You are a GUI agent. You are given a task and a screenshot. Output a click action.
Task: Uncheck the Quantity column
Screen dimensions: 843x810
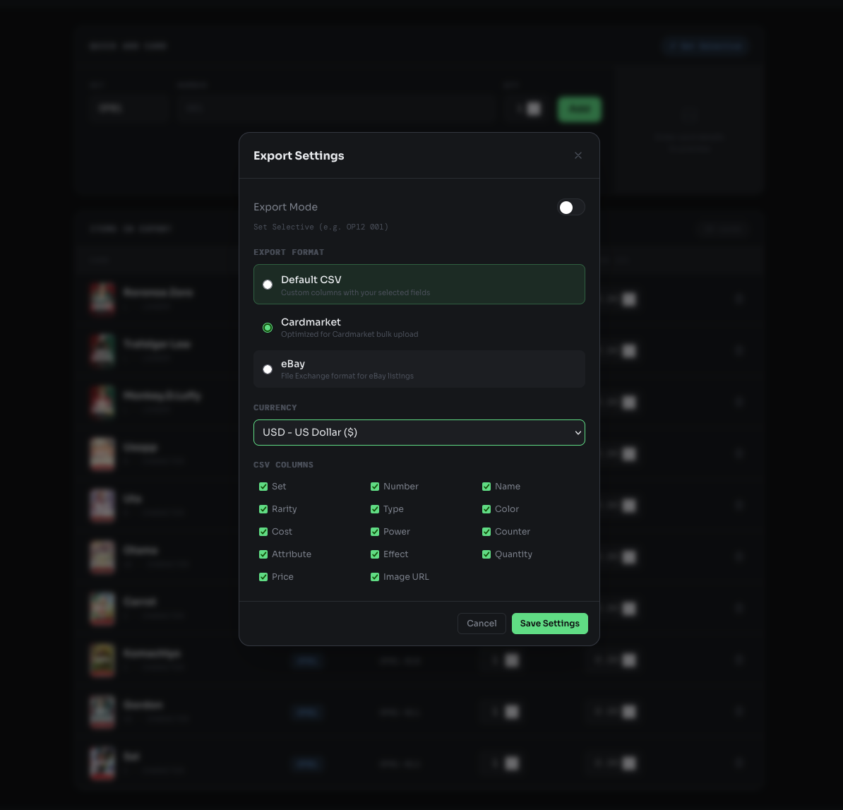coord(486,554)
